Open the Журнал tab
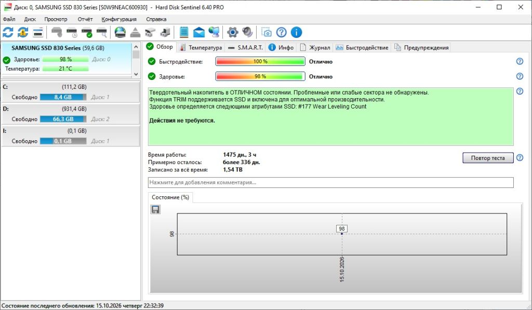 point(315,47)
